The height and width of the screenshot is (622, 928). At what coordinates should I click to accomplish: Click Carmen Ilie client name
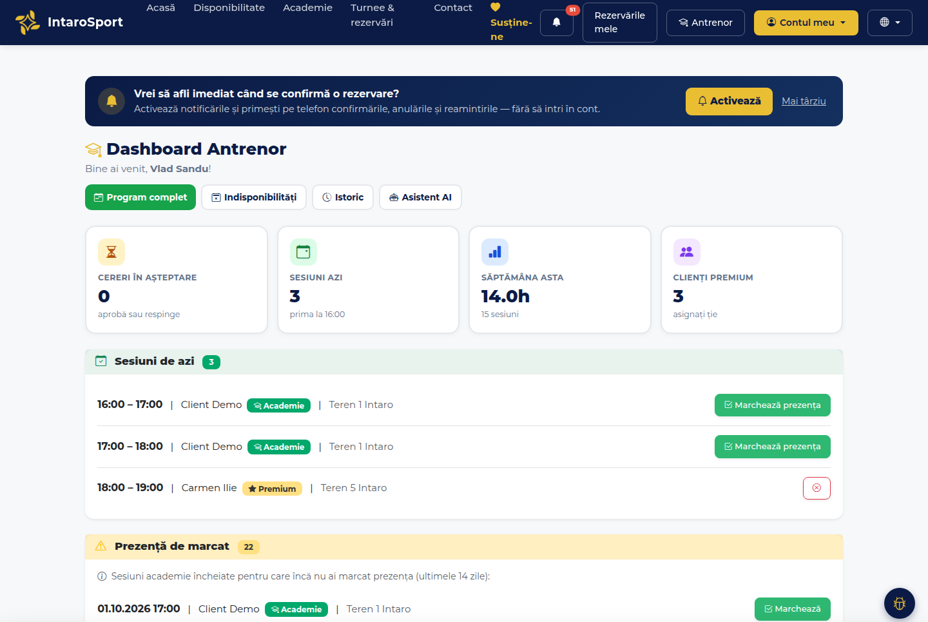coord(209,488)
